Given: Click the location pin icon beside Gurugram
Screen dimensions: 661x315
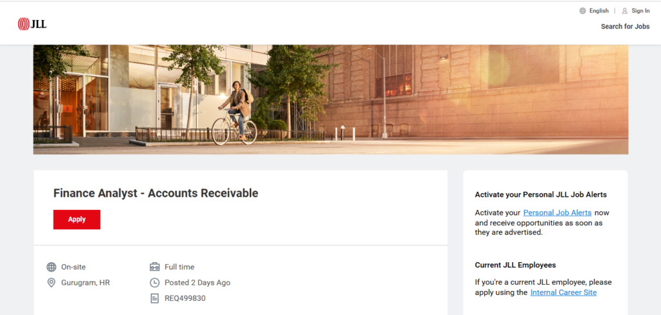Looking at the screenshot, I should [52, 283].
